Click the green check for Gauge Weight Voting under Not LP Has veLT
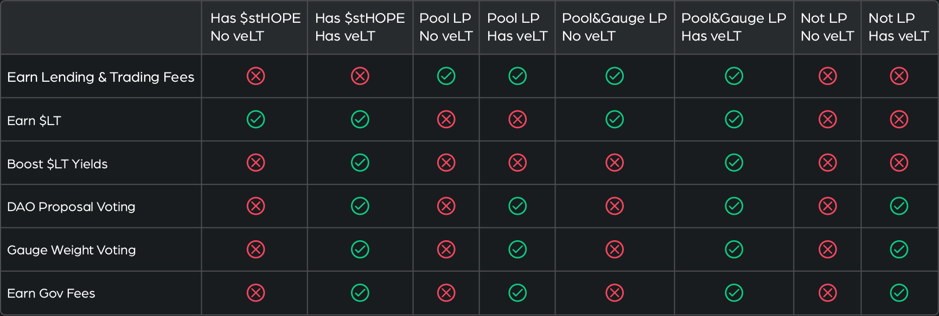This screenshot has width=939, height=316. coord(899,249)
